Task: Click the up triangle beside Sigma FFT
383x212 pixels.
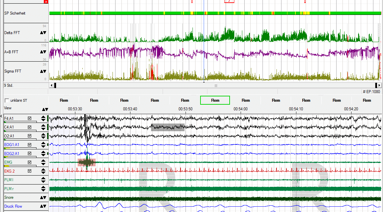Action: pos(41,72)
